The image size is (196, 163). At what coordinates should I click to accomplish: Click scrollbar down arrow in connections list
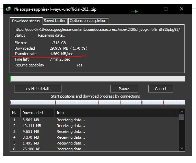click(182, 148)
